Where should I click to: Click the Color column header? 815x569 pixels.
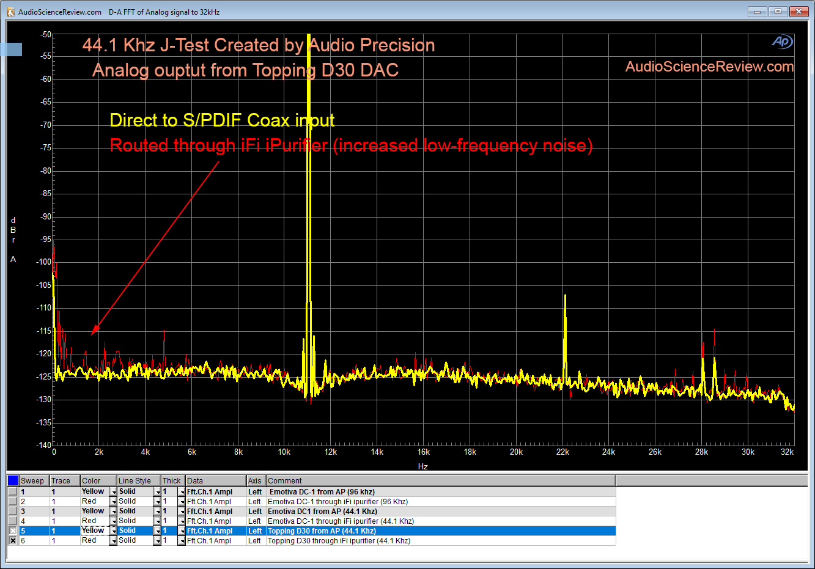click(x=98, y=481)
